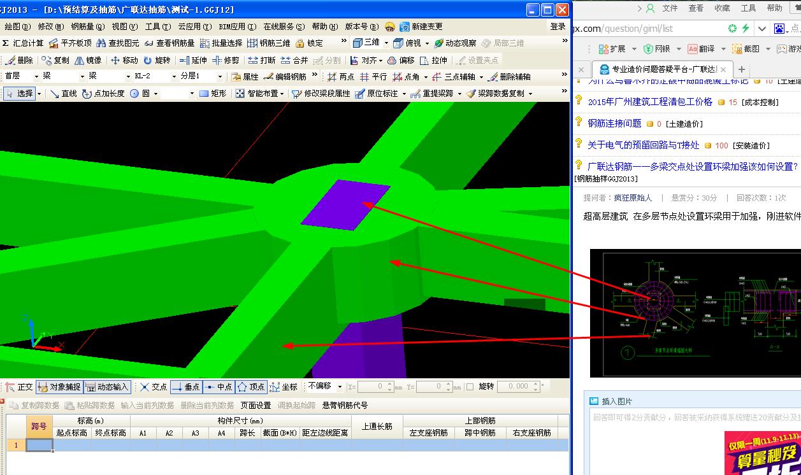Open 编辑钢筋 edit rebar tool
Image resolution: width=801 pixels, height=475 pixels.
pyautogui.click(x=285, y=76)
